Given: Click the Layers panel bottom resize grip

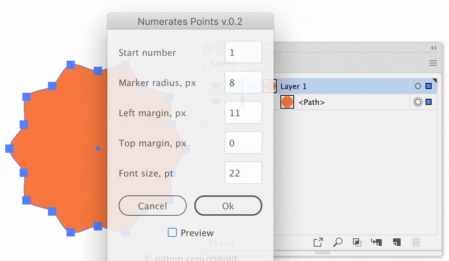Looking at the screenshot, I should 322,253.
